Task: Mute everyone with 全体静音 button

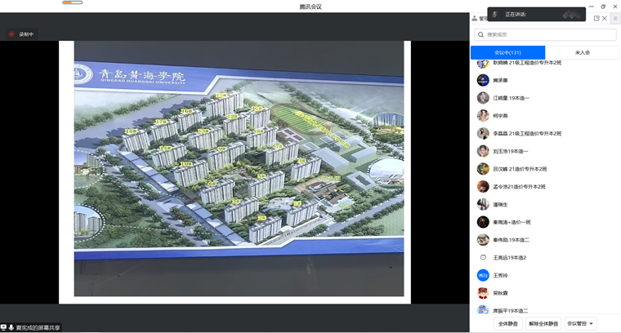Action: pyautogui.click(x=508, y=323)
